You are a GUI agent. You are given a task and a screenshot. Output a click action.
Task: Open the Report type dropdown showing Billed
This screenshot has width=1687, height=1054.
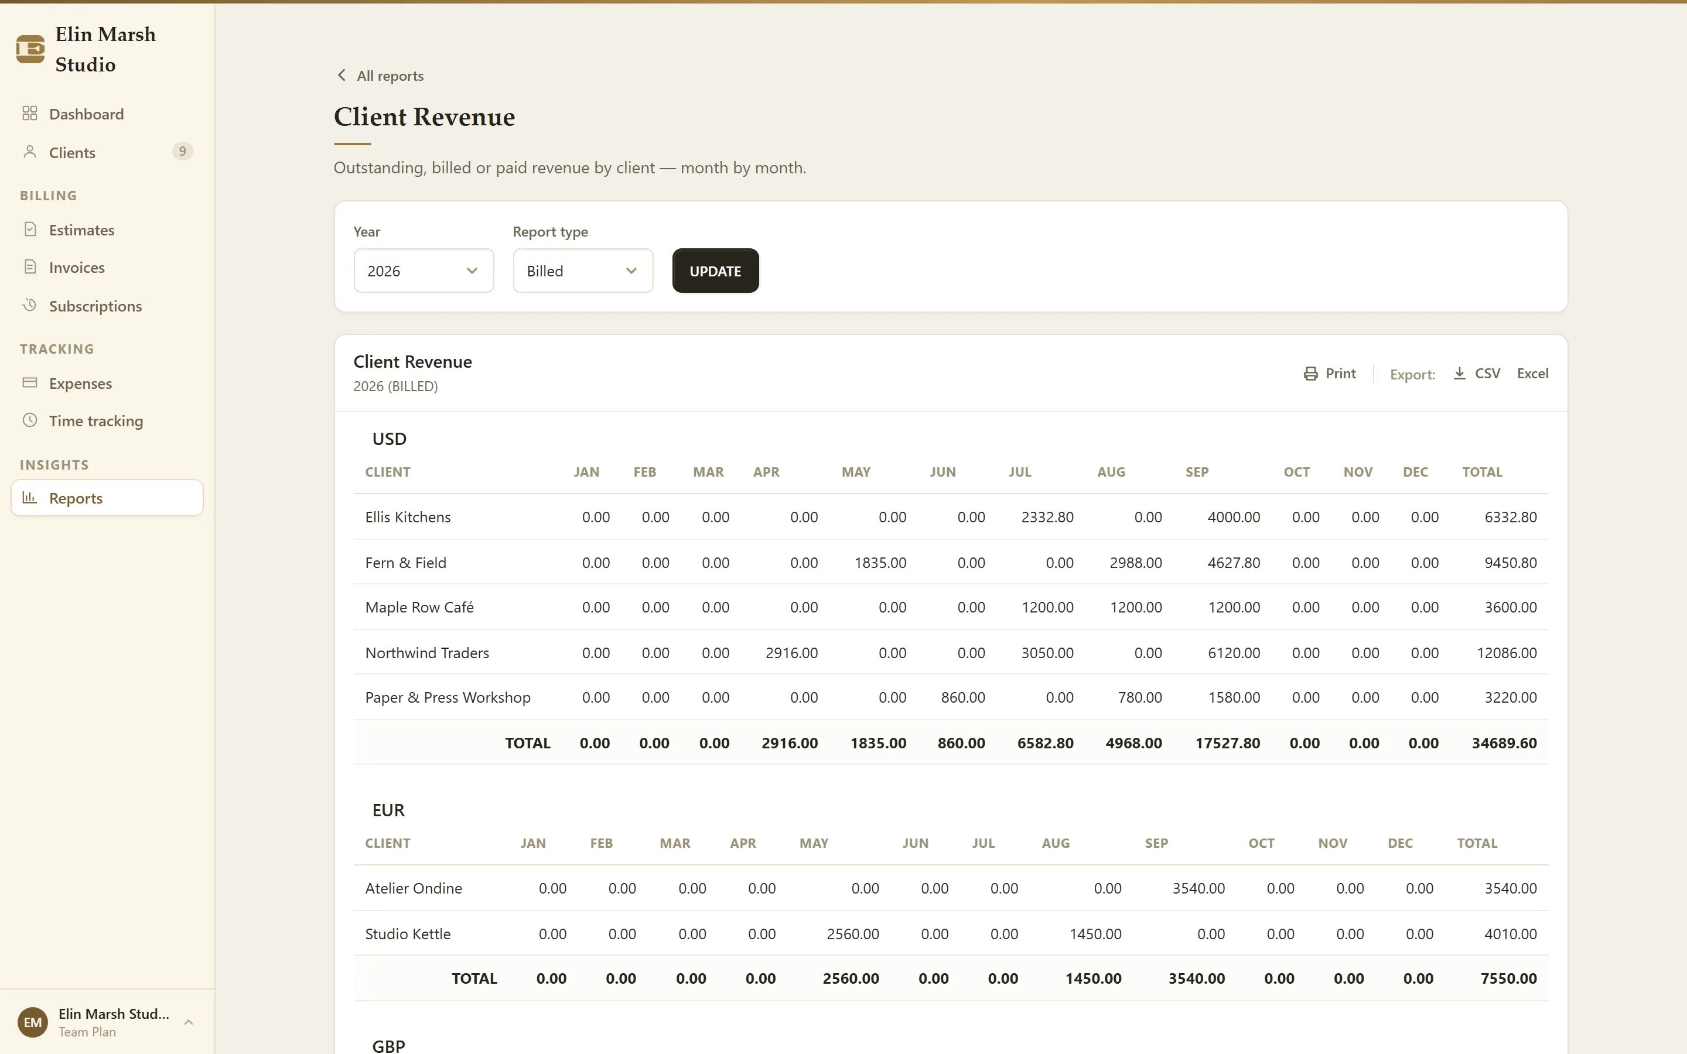click(x=583, y=271)
